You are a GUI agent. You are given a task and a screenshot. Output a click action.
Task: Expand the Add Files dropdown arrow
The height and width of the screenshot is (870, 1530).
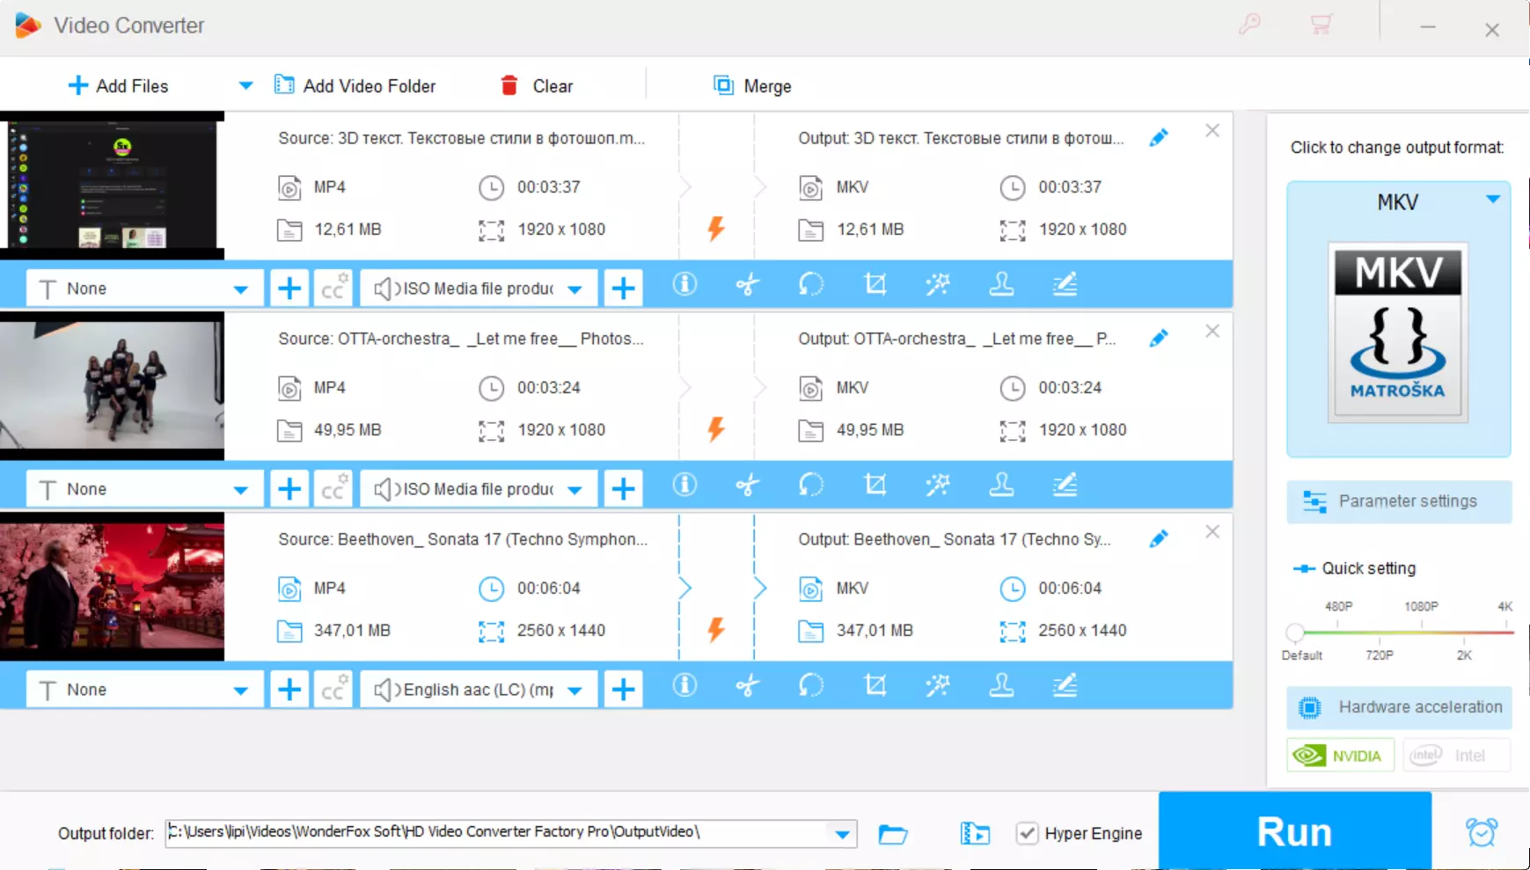(x=245, y=86)
